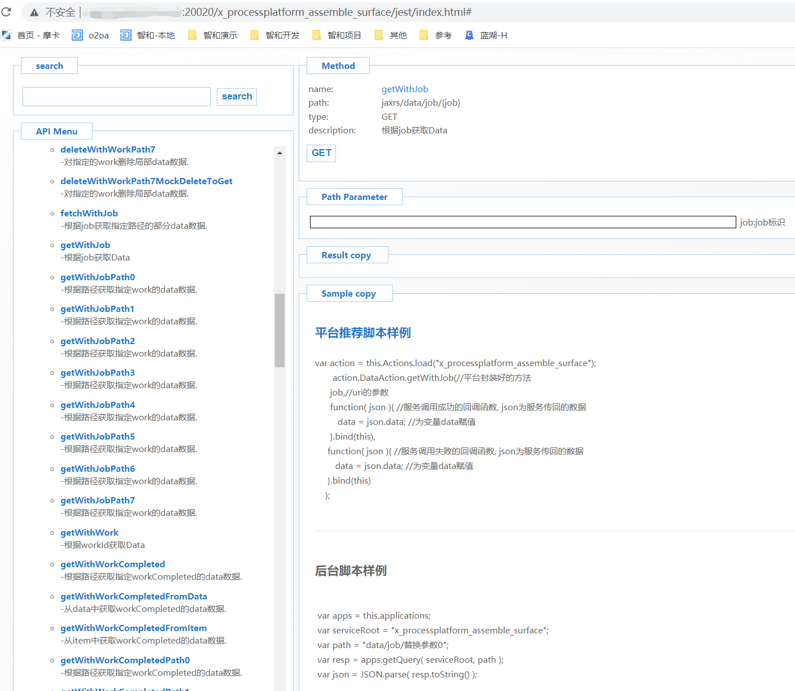The height and width of the screenshot is (691, 795).
Task: Click the Method section header
Action: [x=338, y=66]
